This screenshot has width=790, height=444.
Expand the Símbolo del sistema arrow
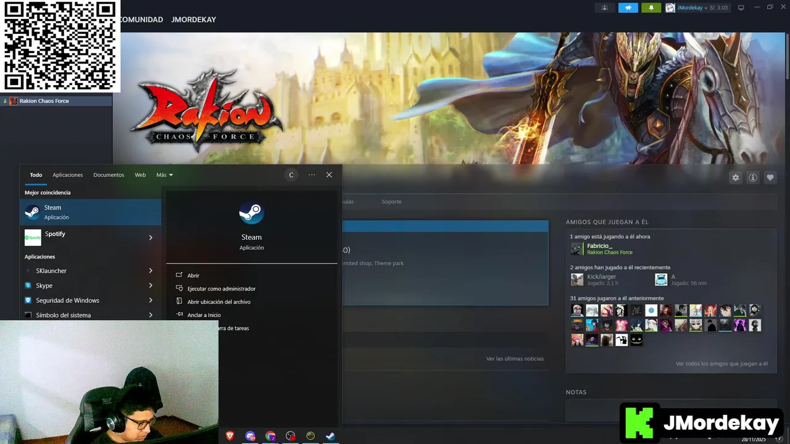point(151,315)
